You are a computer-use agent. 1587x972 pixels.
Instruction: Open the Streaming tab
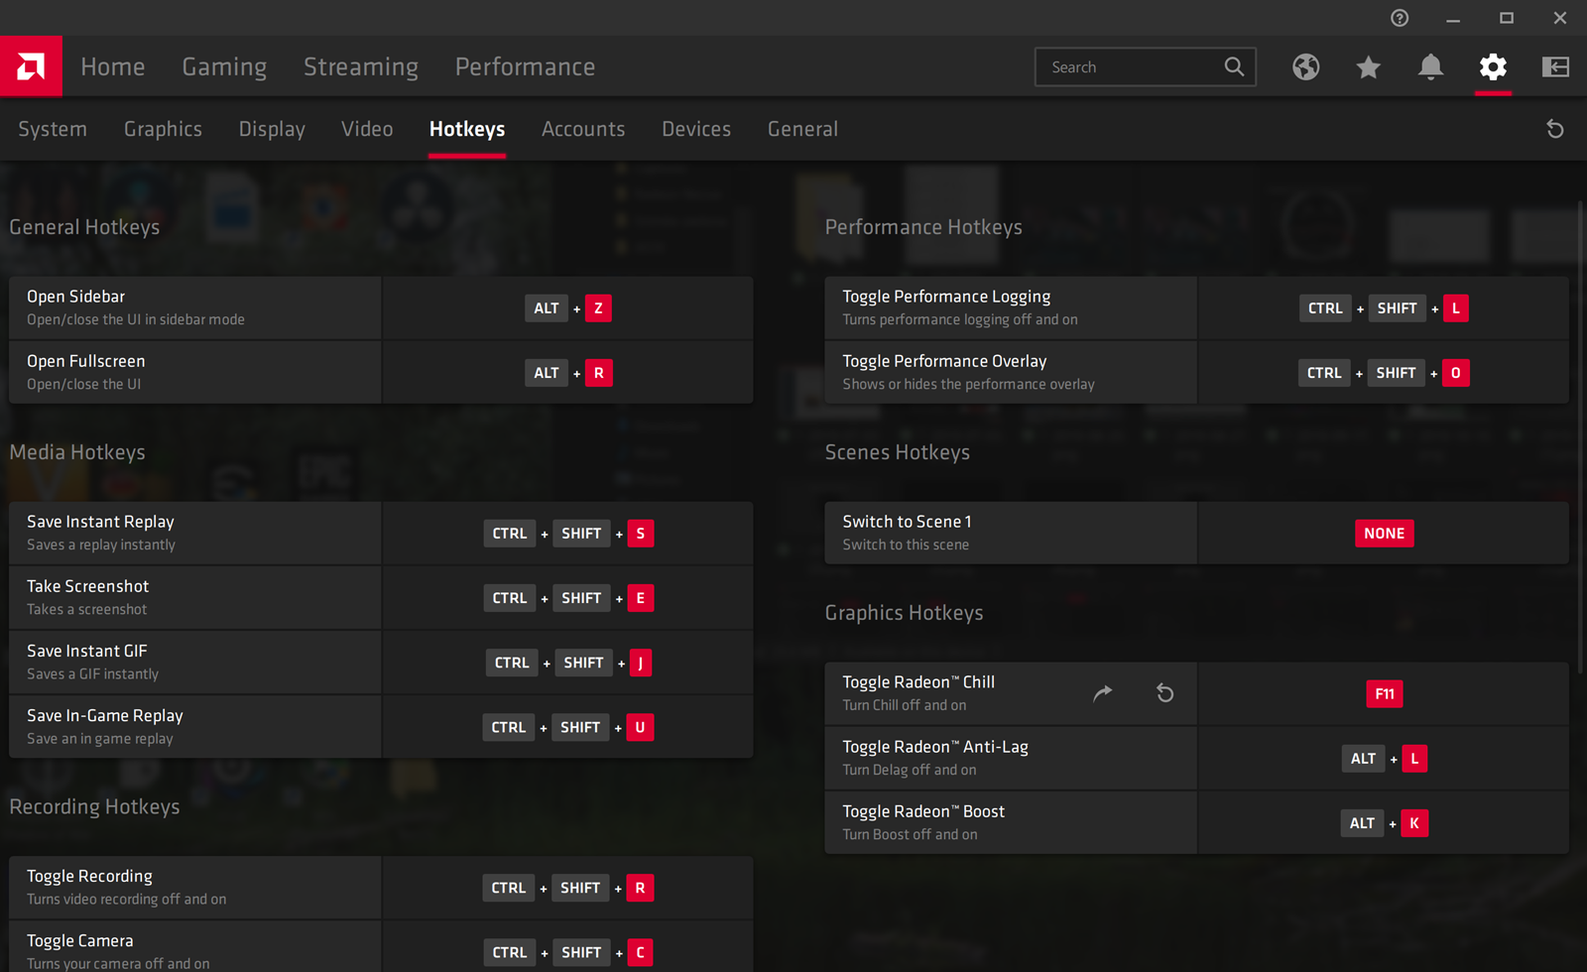pyautogui.click(x=361, y=66)
